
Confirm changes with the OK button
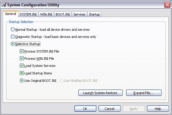click(85, 109)
